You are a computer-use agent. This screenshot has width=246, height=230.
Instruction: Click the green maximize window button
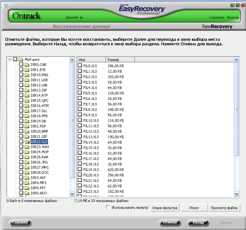238,5
